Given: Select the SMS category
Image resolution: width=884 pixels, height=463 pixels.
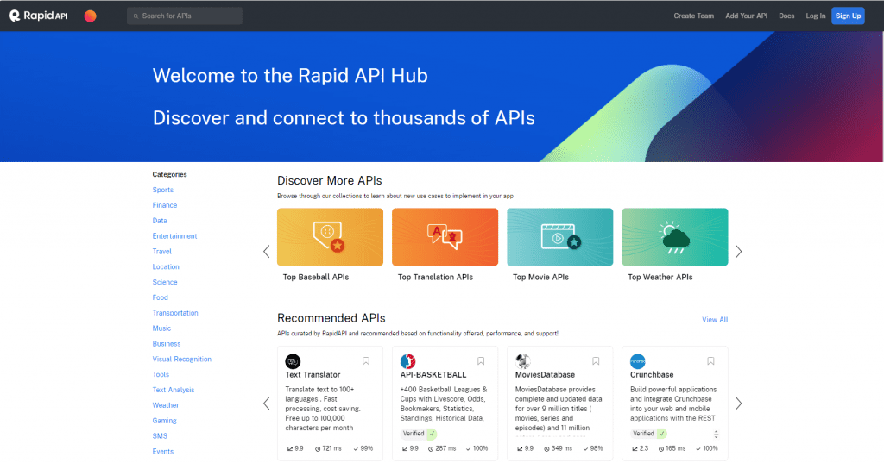Looking at the screenshot, I should 160,436.
